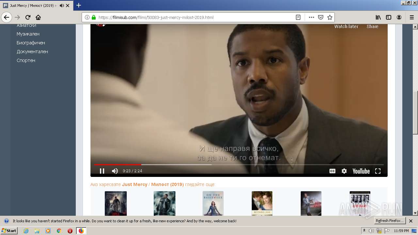
Task: Select the Just Mercy browser tab
Action: pos(37,6)
